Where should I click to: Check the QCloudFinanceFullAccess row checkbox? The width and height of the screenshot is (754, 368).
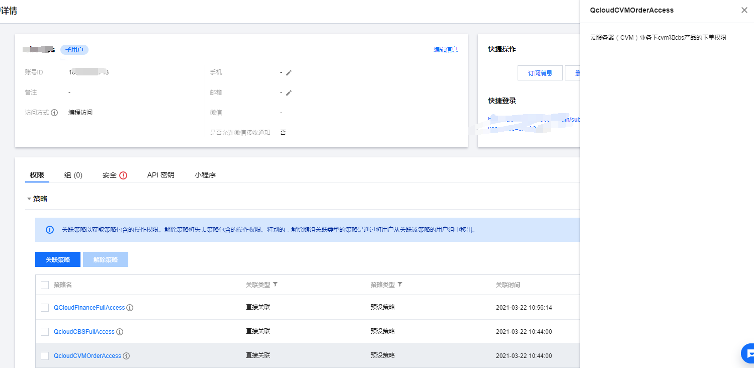[45, 308]
